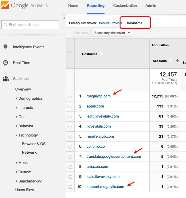Open the resellerclub.com hostname link

100,137
